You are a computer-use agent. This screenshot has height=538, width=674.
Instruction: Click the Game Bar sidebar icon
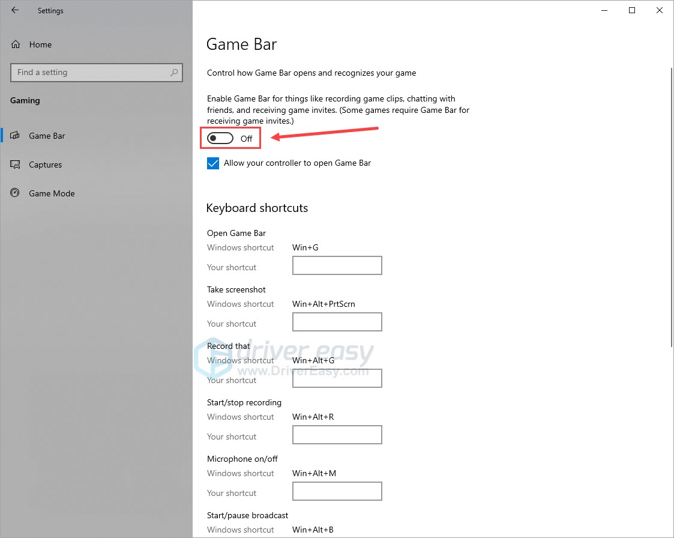click(x=16, y=136)
